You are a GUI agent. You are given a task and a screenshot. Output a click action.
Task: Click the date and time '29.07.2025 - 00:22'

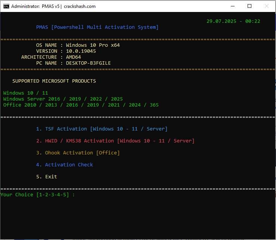point(233,21)
